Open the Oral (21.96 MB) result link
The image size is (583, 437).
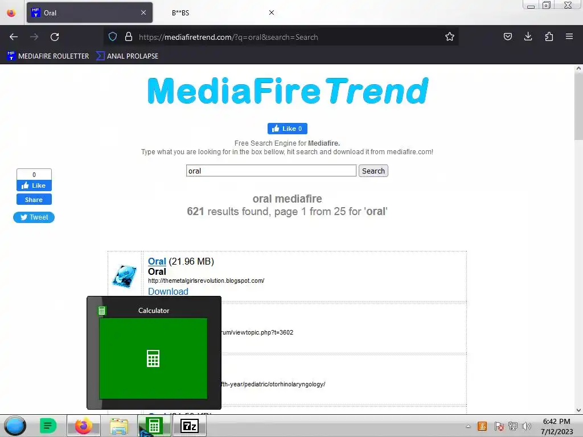[x=157, y=262]
